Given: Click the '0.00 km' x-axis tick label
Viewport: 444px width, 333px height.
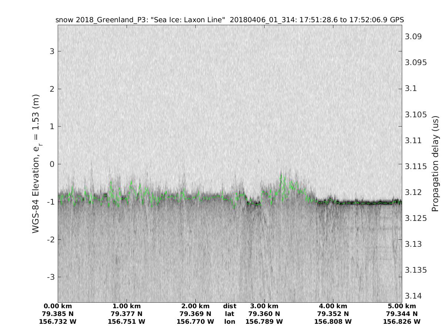Looking at the screenshot, I should pos(58,306).
